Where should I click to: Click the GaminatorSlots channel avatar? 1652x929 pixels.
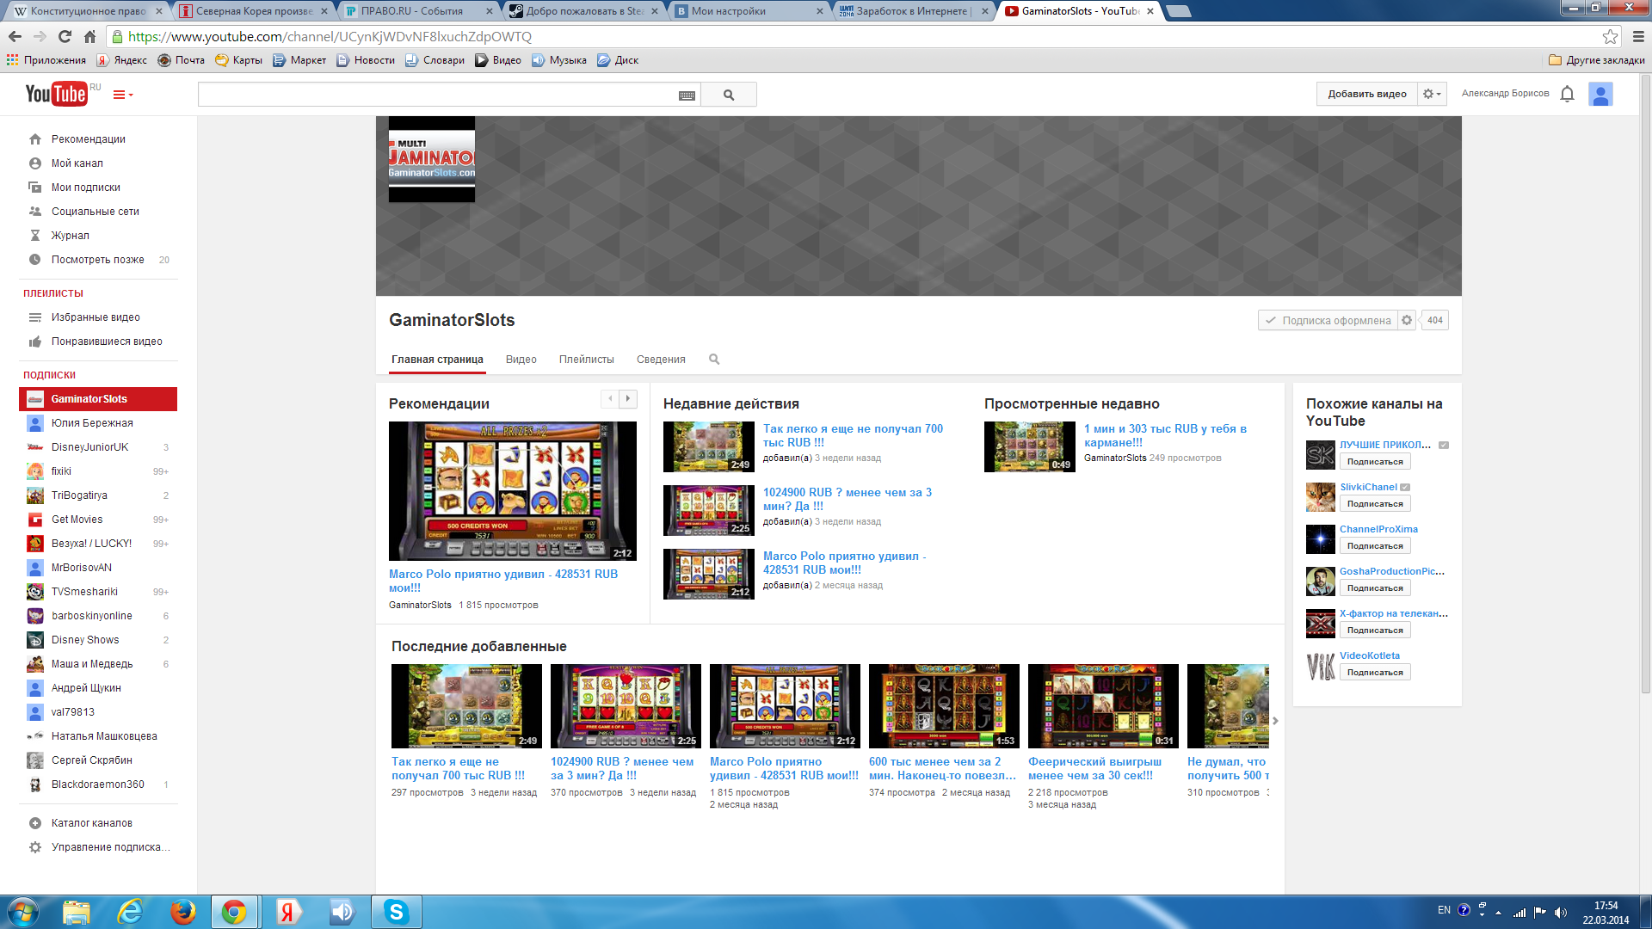click(x=432, y=159)
